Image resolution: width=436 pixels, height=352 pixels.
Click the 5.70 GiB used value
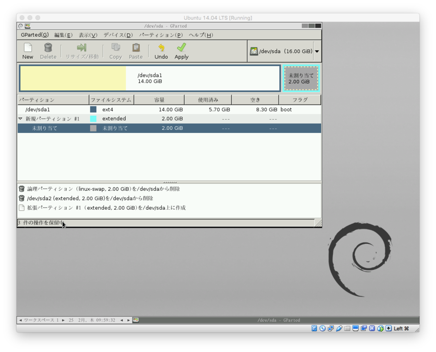click(x=219, y=109)
